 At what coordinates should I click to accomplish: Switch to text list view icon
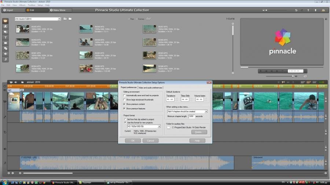pos(315,82)
